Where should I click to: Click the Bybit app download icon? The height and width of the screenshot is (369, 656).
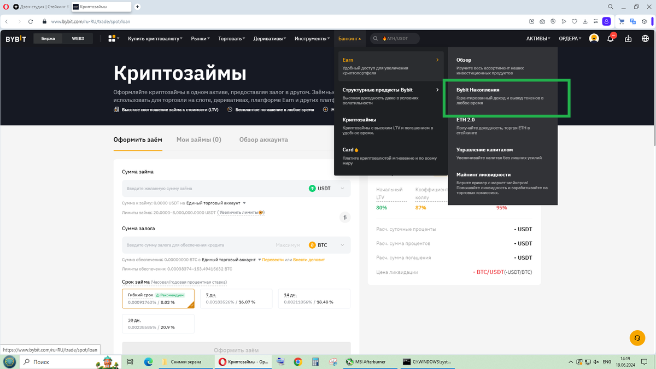point(628,39)
